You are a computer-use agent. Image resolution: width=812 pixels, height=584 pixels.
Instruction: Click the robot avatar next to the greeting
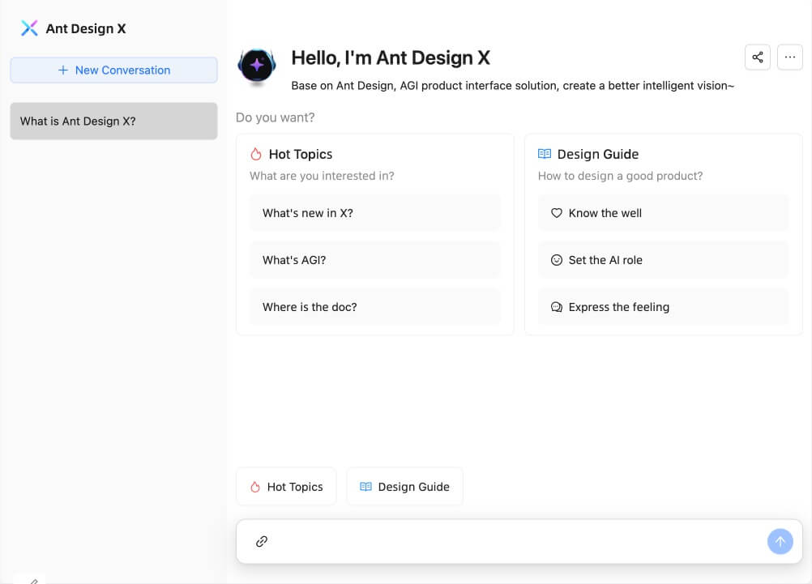tap(257, 67)
